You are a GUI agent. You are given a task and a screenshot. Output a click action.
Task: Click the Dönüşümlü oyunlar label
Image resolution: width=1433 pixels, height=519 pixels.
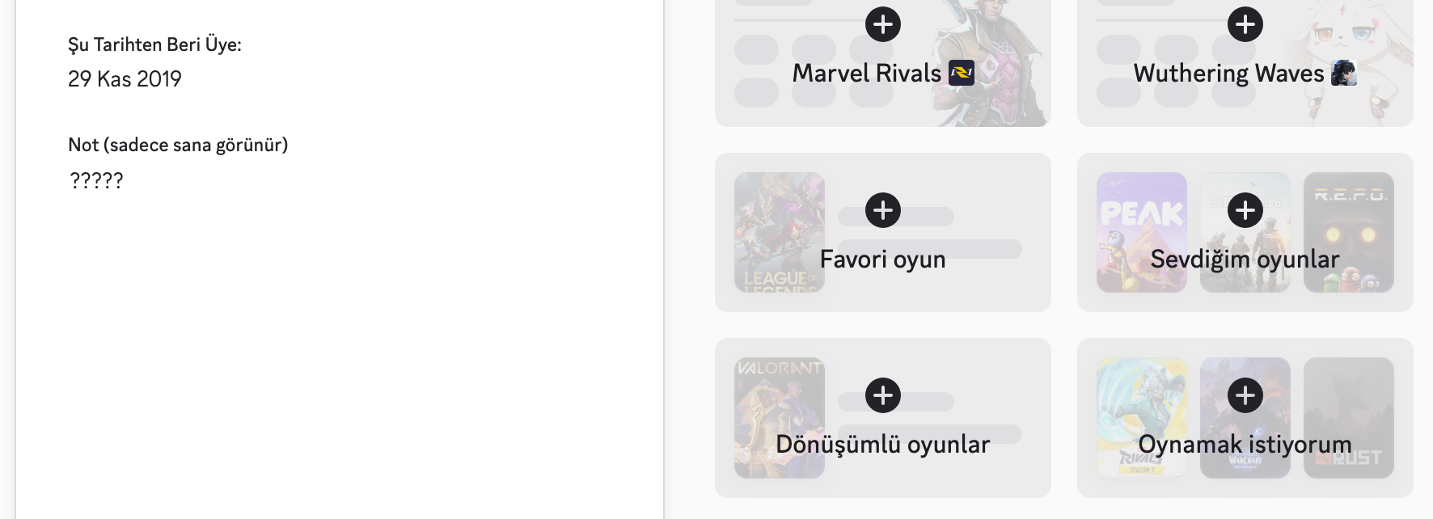(x=883, y=445)
